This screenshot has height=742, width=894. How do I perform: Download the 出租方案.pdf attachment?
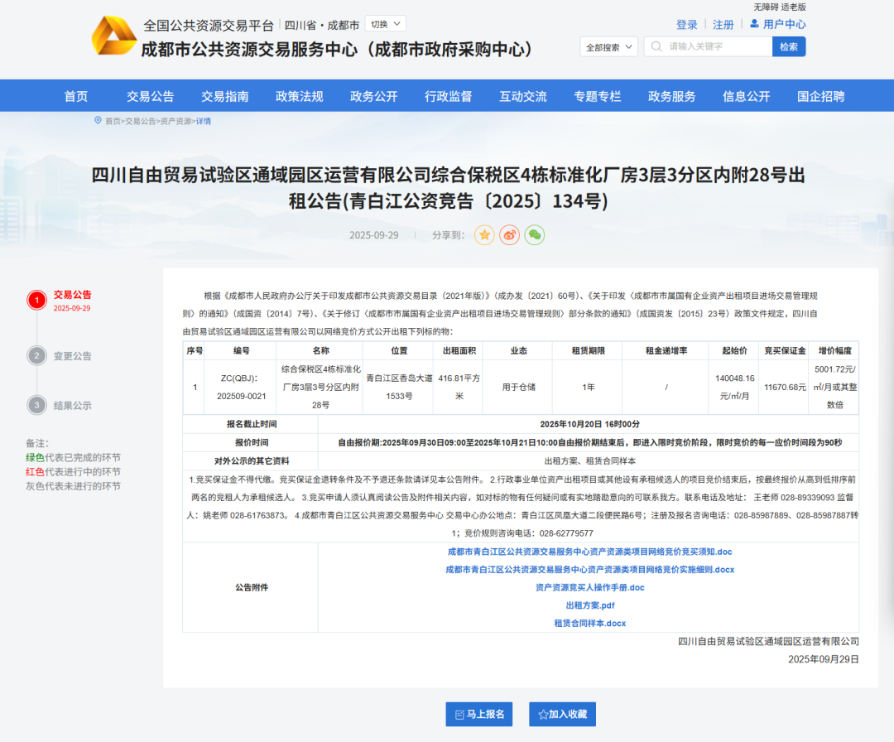(x=589, y=605)
